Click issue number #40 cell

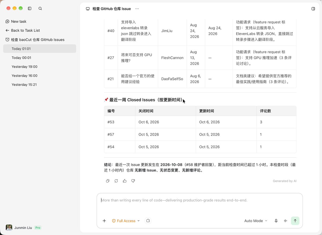click(x=111, y=31)
